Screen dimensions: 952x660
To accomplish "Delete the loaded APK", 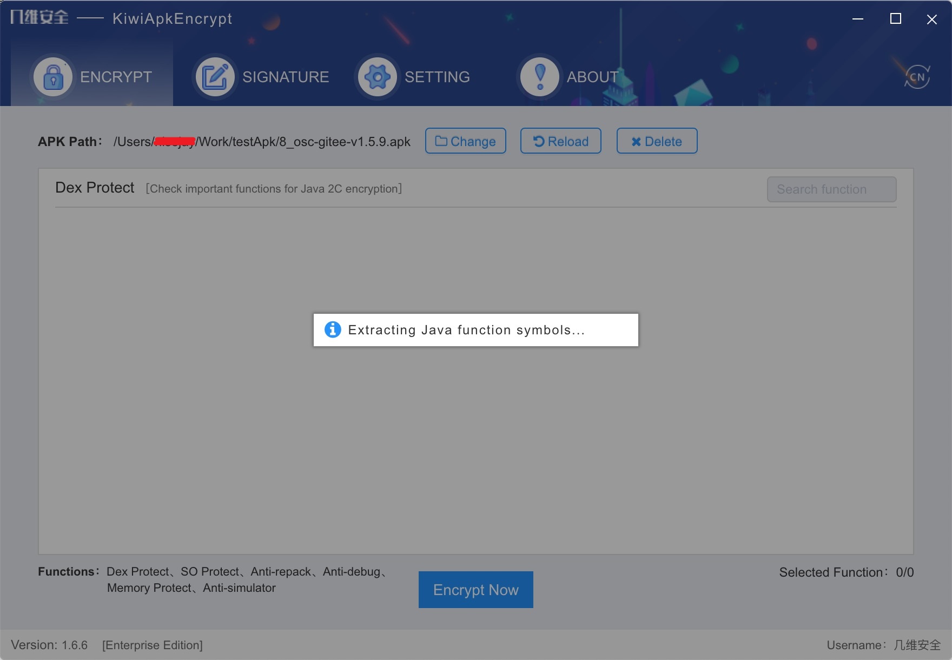I will pos(657,141).
